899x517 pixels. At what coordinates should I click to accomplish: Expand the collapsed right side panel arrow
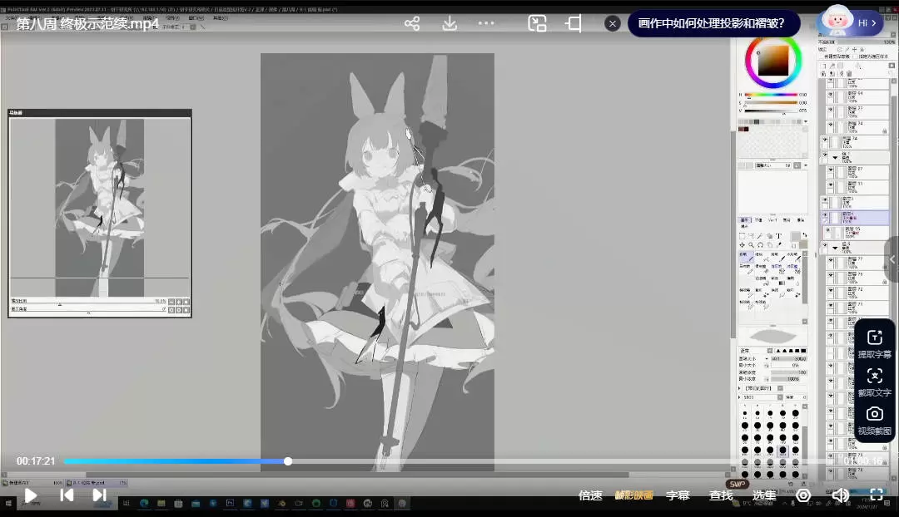tap(892, 259)
